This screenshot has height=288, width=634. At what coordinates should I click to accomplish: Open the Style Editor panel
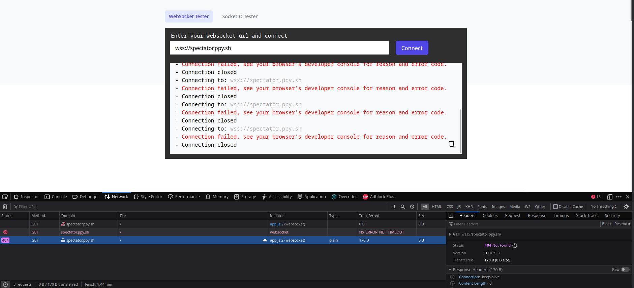click(148, 197)
